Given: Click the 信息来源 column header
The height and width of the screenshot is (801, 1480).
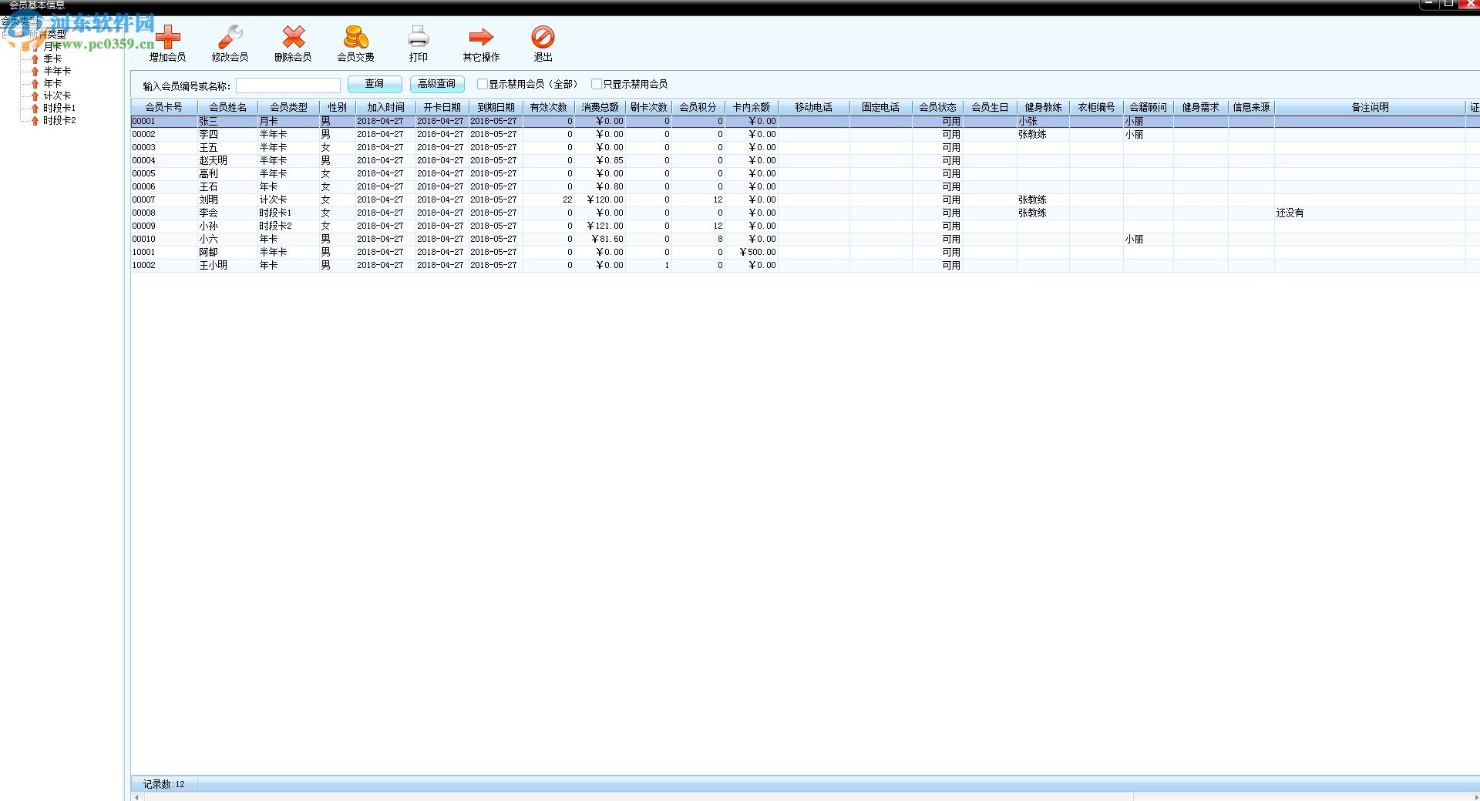Looking at the screenshot, I should coord(1251,107).
